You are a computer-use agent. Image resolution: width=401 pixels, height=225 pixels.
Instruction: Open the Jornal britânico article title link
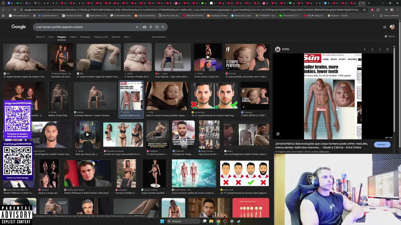point(321,146)
